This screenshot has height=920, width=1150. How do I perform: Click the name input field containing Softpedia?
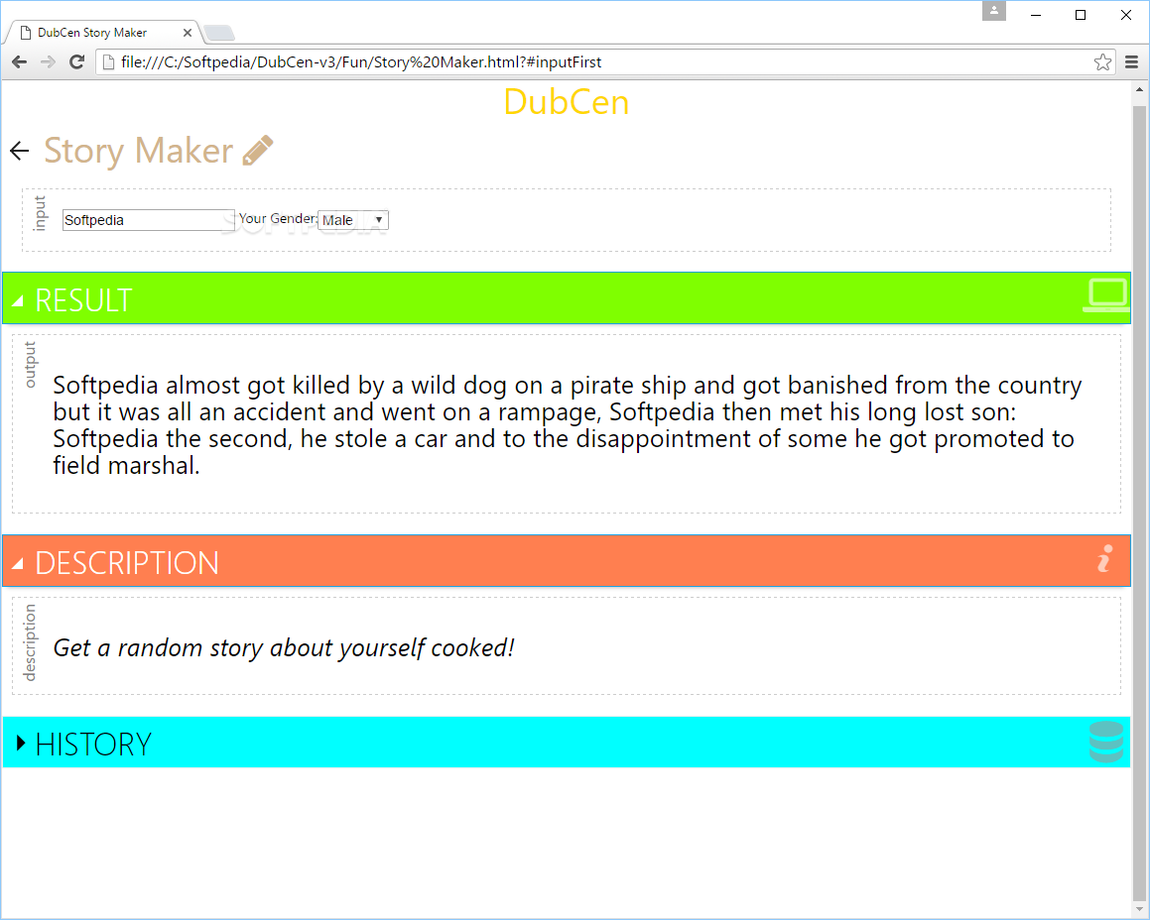click(x=148, y=220)
